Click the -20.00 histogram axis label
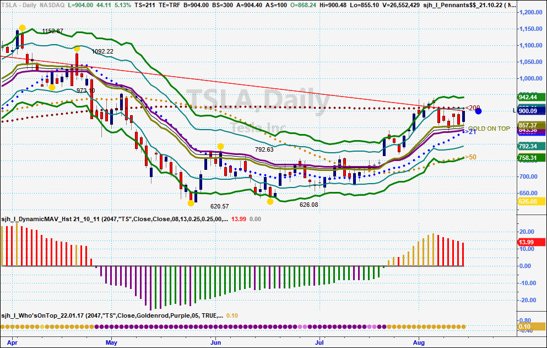547x348 pixels. [527, 300]
